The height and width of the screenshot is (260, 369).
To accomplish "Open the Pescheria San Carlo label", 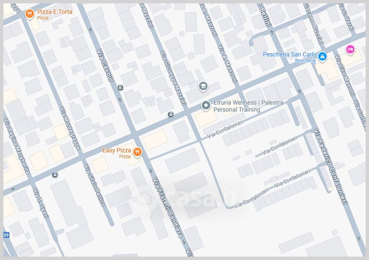I will click(290, 57).
